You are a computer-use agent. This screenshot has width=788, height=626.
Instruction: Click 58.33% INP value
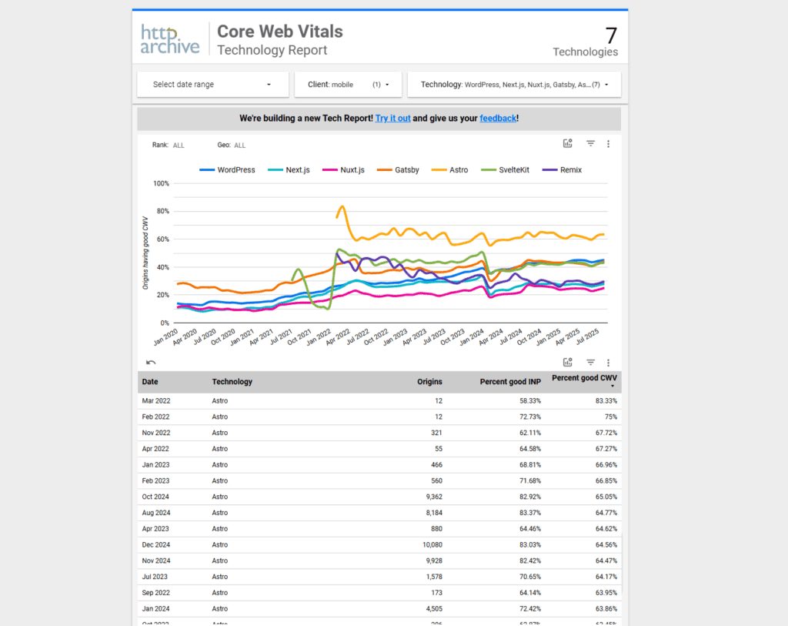click(530, 400)
